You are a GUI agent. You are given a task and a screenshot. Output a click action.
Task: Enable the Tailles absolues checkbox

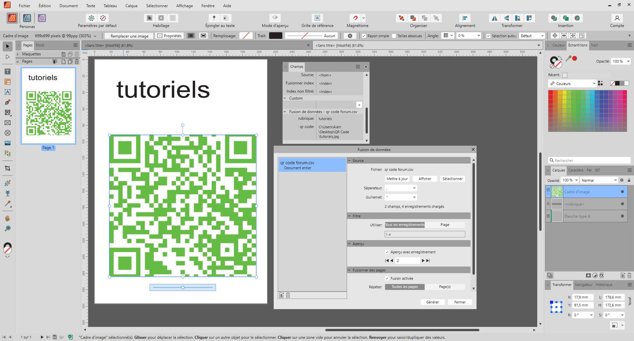coord(394,36)
